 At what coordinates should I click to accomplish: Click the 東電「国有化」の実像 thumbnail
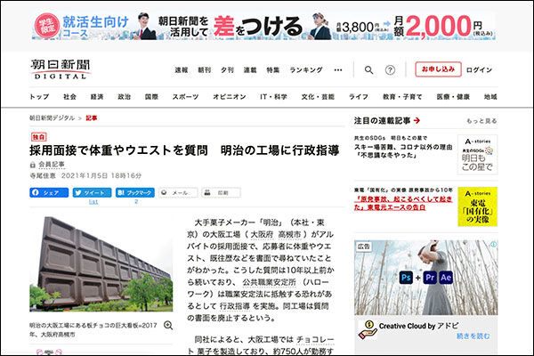477,206
